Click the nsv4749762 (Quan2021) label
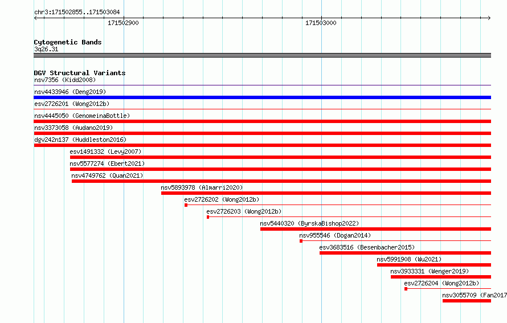 tap(107, 175)
